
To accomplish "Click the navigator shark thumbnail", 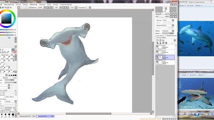I will [x=166, y=10].
